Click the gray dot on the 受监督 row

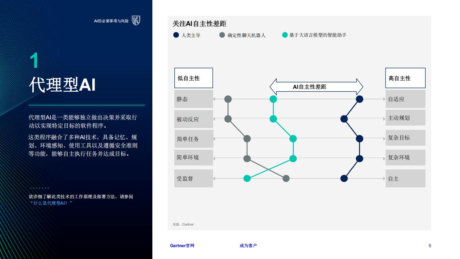pos(286,178)
